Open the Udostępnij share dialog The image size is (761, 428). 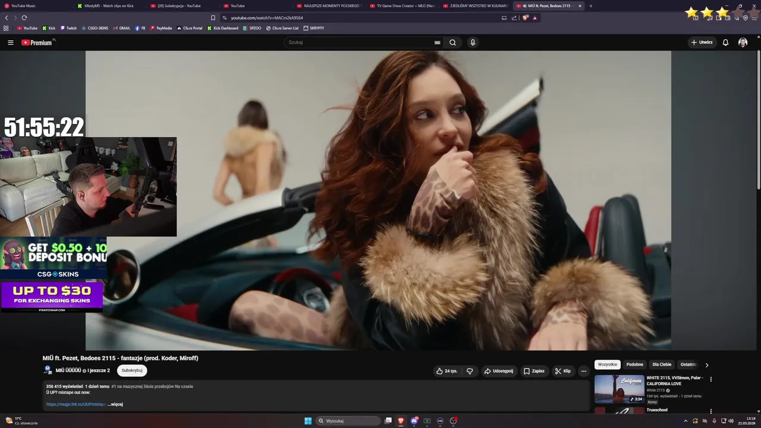pyautogui.click(x=498, y=371)
